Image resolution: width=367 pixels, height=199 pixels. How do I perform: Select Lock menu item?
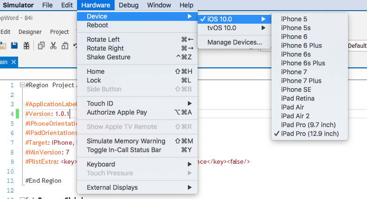pos(137,80)
